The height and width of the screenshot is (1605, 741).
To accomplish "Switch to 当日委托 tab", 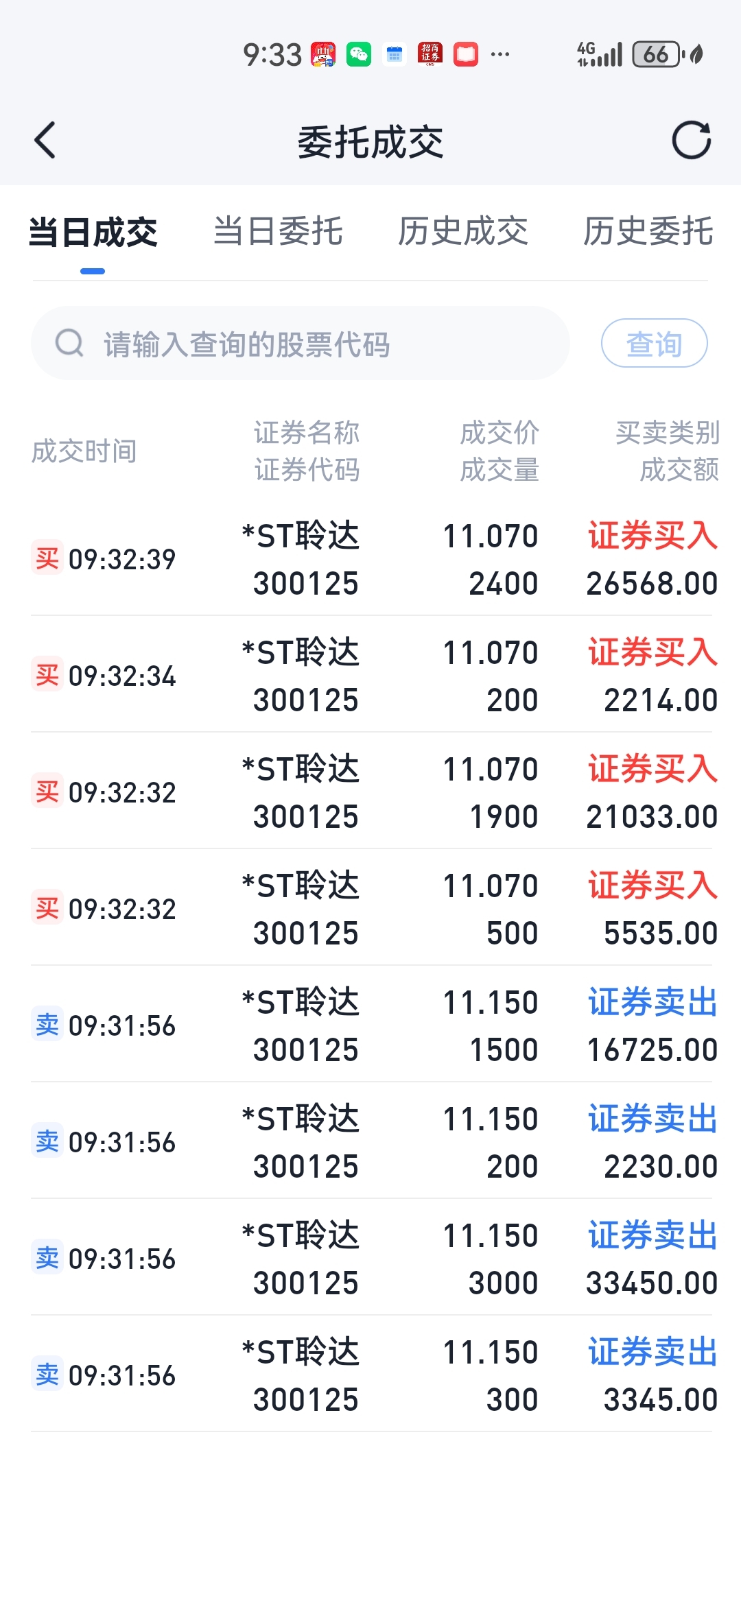I will pyautogui.click(x=278, y=231).
